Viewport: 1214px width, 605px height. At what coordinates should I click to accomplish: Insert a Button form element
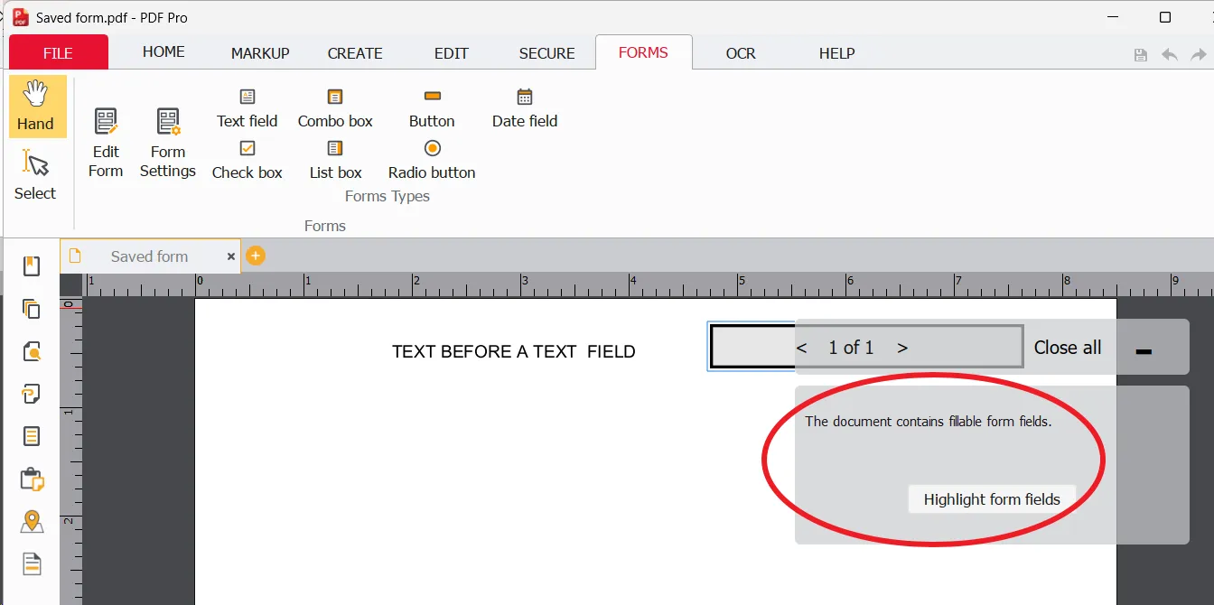[x=432, y=108]
